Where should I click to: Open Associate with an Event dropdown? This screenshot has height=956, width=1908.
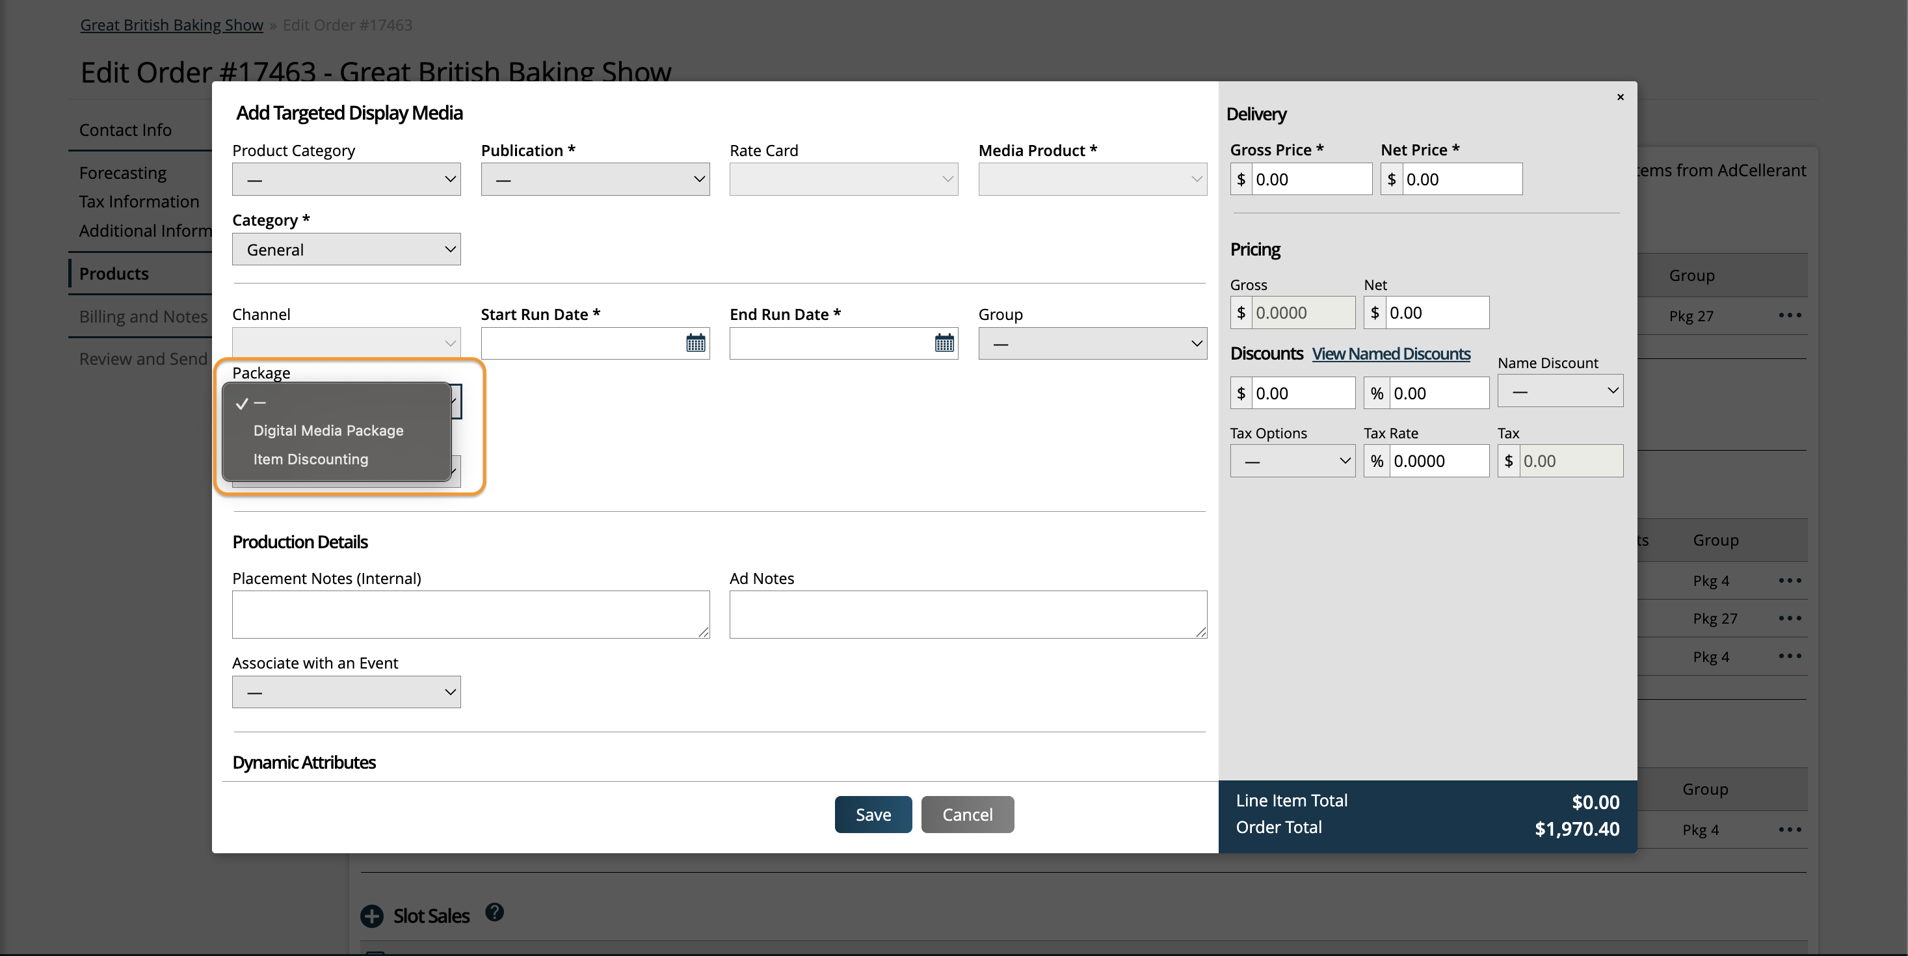click(x=346, y=693)
